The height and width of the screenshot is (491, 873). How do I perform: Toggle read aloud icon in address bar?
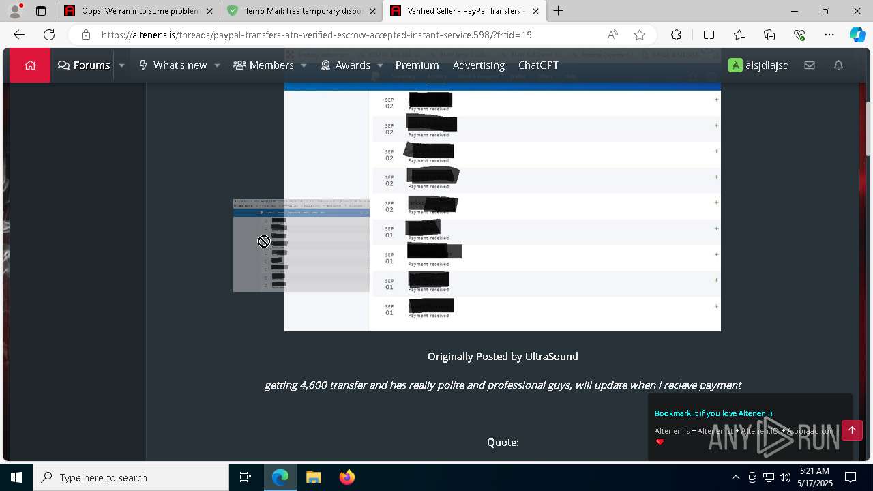tap(612, 35)
